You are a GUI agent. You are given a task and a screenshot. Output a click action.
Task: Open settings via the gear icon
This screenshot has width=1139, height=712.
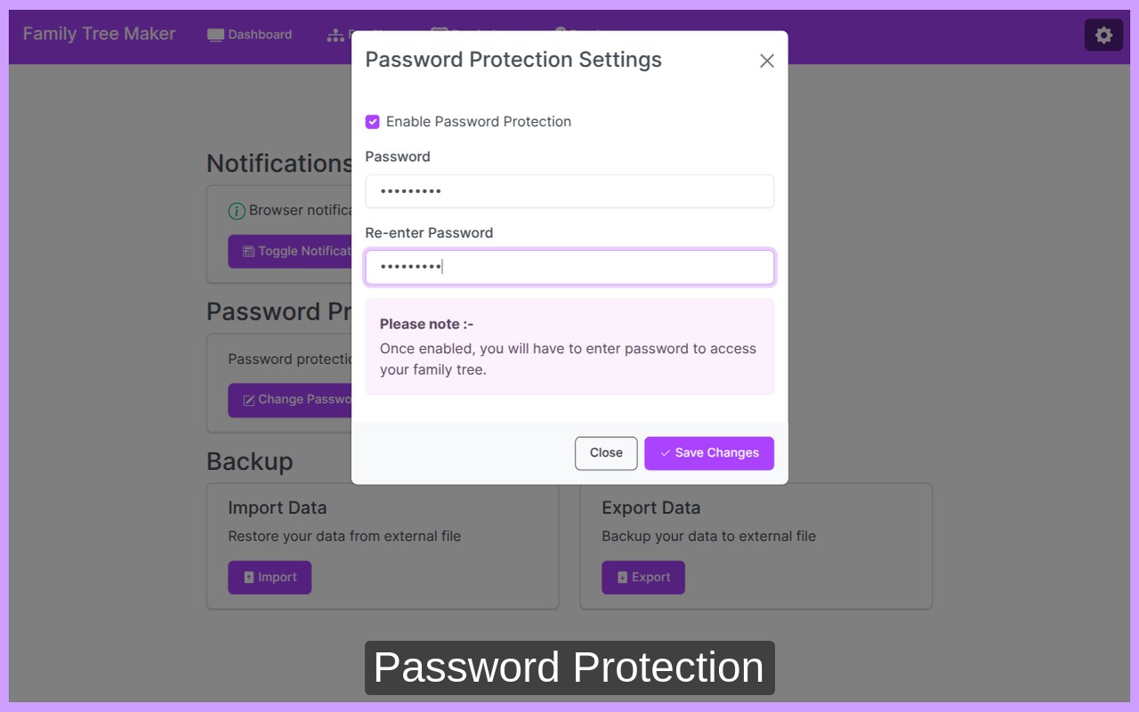[1103, 35]
